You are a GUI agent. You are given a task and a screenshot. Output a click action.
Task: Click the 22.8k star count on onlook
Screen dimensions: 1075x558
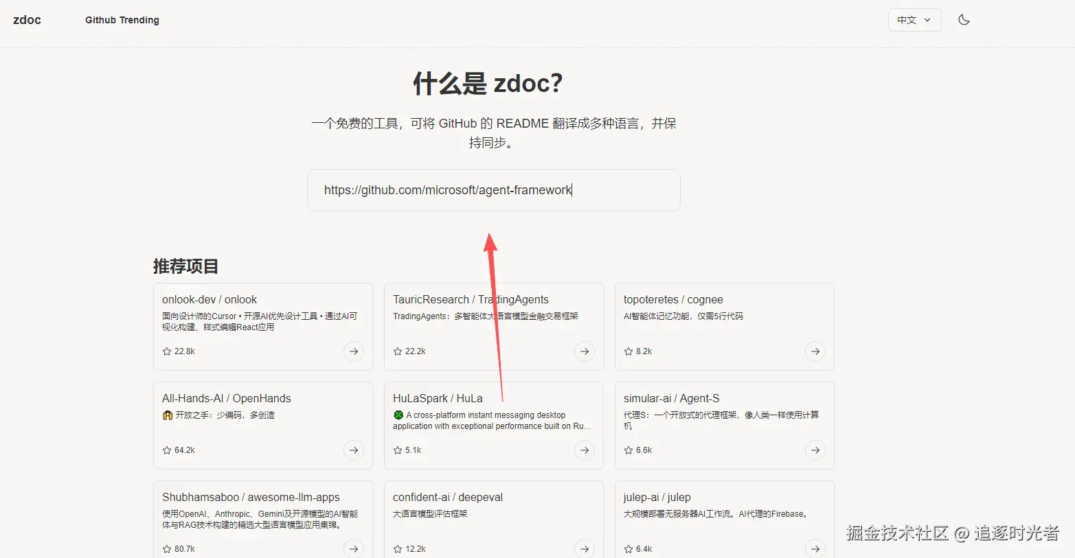coord(185,351)
